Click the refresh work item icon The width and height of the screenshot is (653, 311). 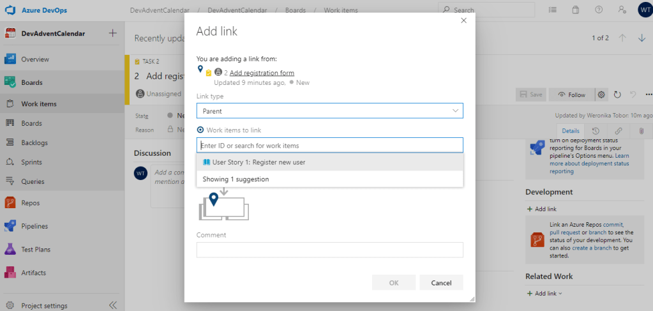[617, 95]
